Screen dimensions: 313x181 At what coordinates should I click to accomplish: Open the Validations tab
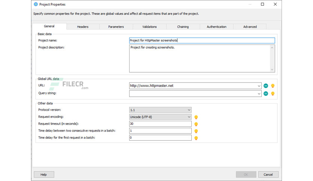coord(149,27)
